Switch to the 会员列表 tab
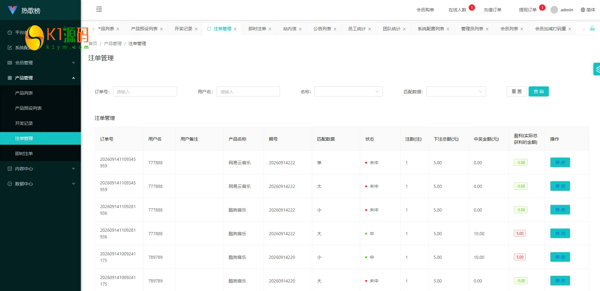This screenshot has height=291, width=600. 509,29
